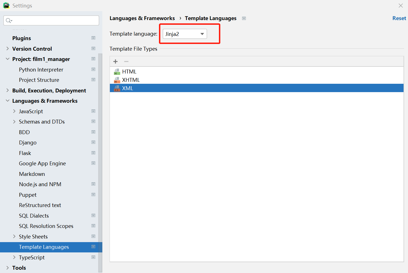Select XML row in file types list
Image resolution: width=408 pixels, height=273 pixels.
pyautogui.click(x=257, y=88)
